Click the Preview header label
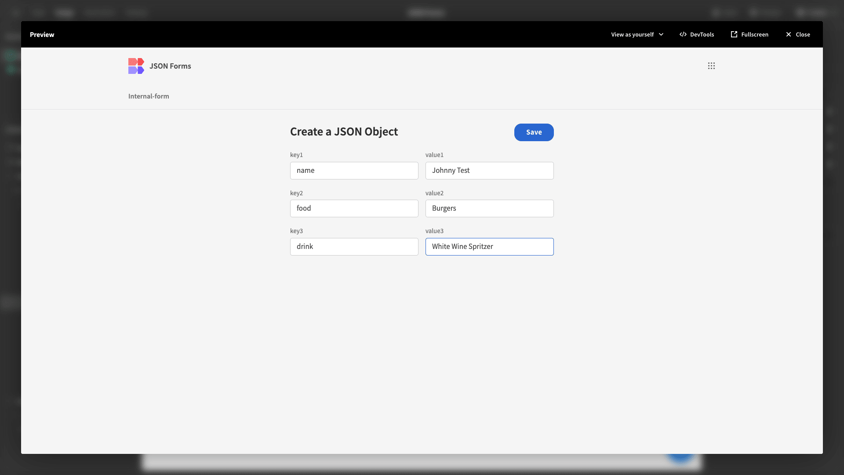Viewport: 844px width, 475px height. (x=42, y=34)
